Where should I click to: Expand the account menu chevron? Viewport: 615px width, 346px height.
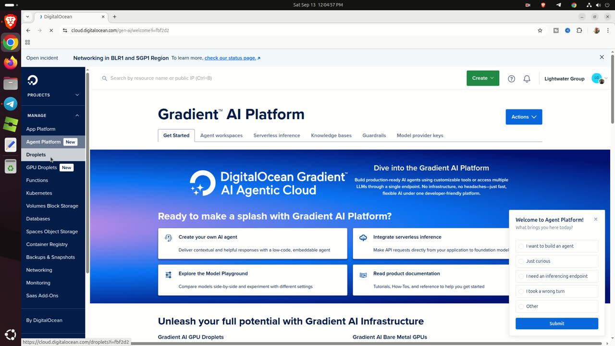(x=606, y=78)
